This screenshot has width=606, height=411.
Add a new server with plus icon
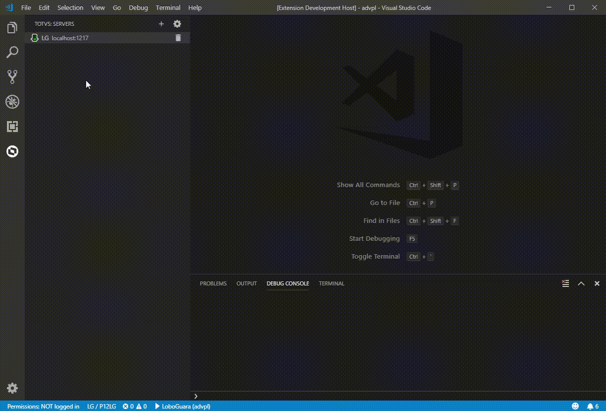(x=161, y=24)
